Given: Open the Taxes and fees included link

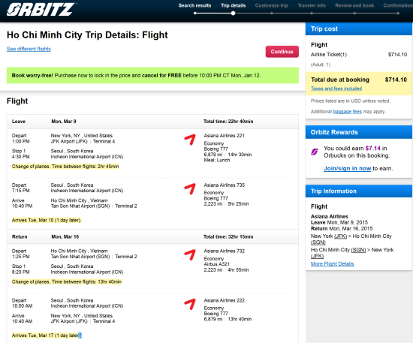Looking at the screenshot, I should coord(336,89).
